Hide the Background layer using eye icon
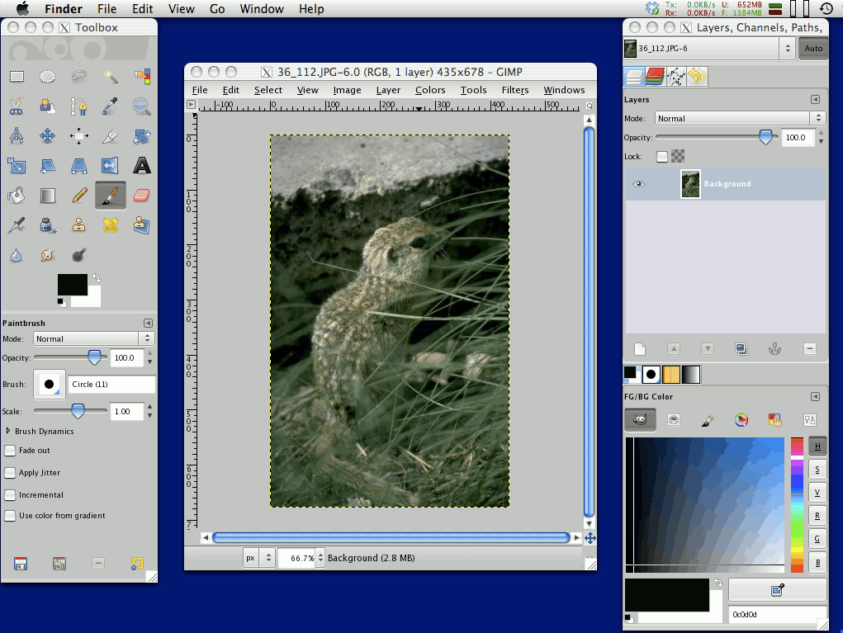The height and width of the screenshot is (633, 843). click(638, 184)
